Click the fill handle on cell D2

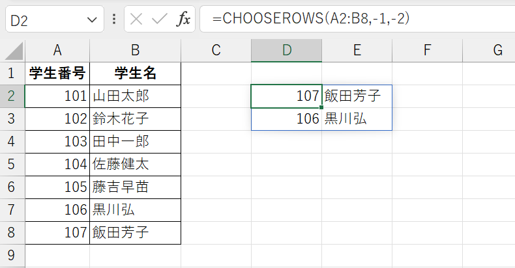tap(321, 107)
